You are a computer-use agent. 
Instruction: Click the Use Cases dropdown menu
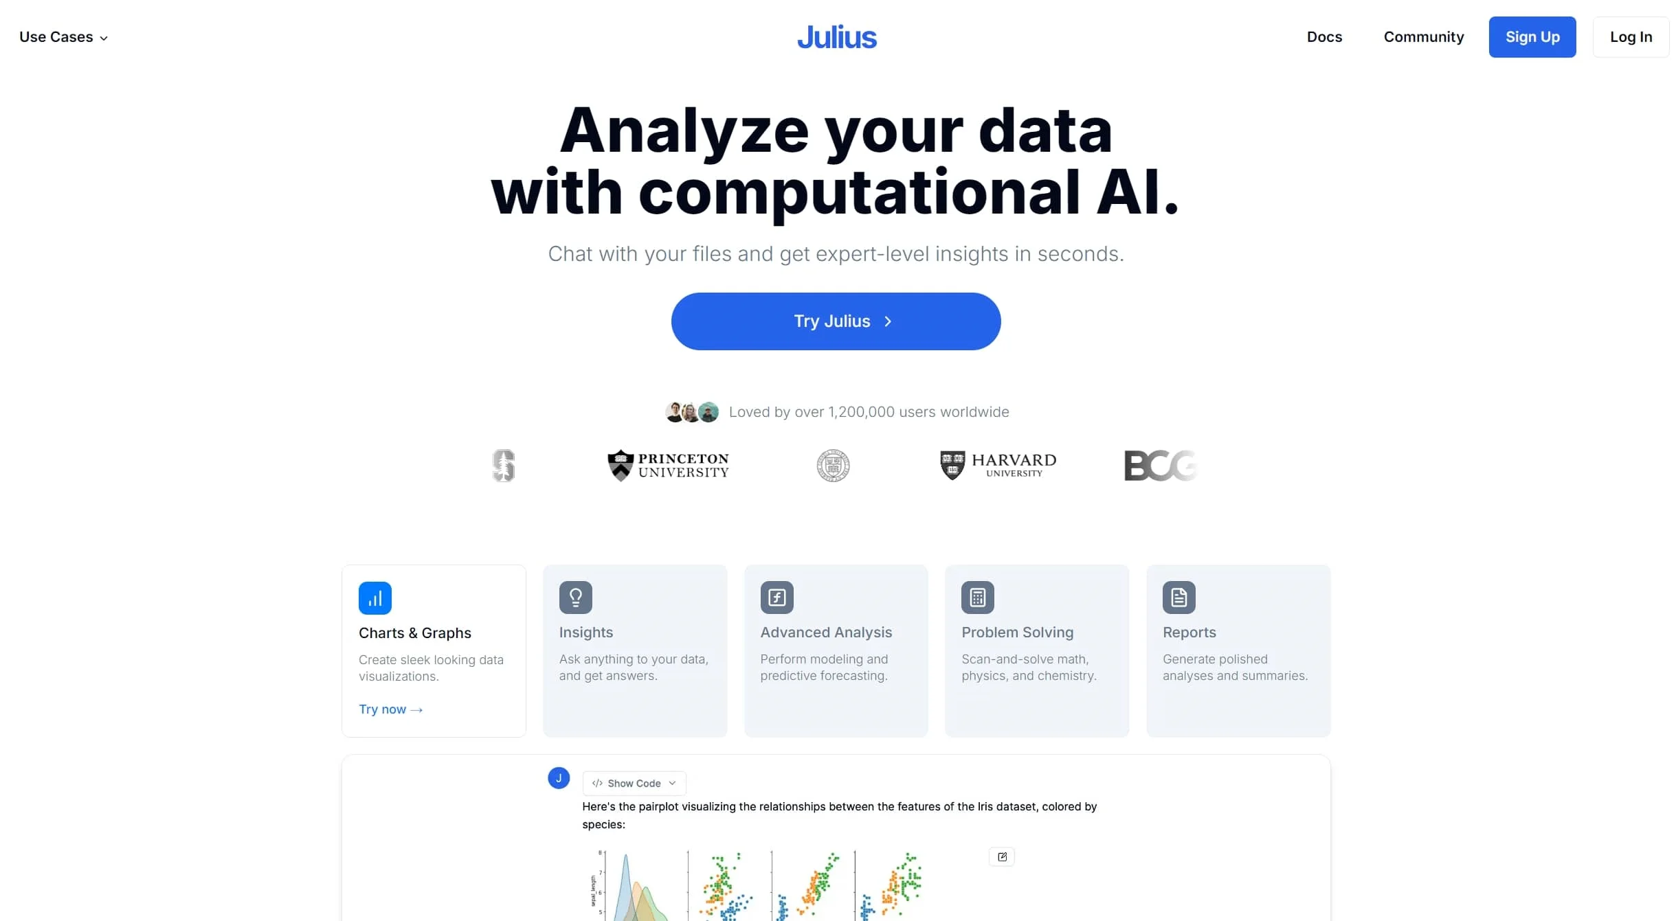tap(63, 36)
